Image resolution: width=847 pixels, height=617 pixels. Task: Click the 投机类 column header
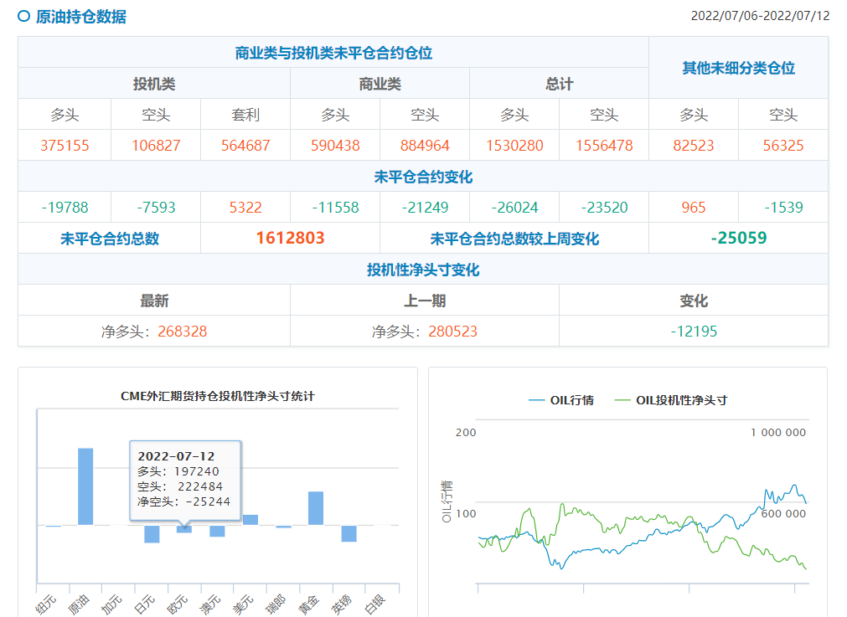click(x=154, y=84)
